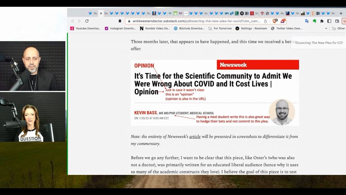
Task: Expand hidden bookmarks overflow chevron
Action: click(x=326, y=28)
